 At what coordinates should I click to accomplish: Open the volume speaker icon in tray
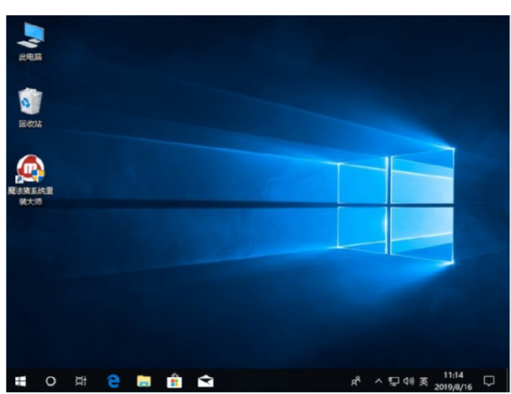pos(409,381)
